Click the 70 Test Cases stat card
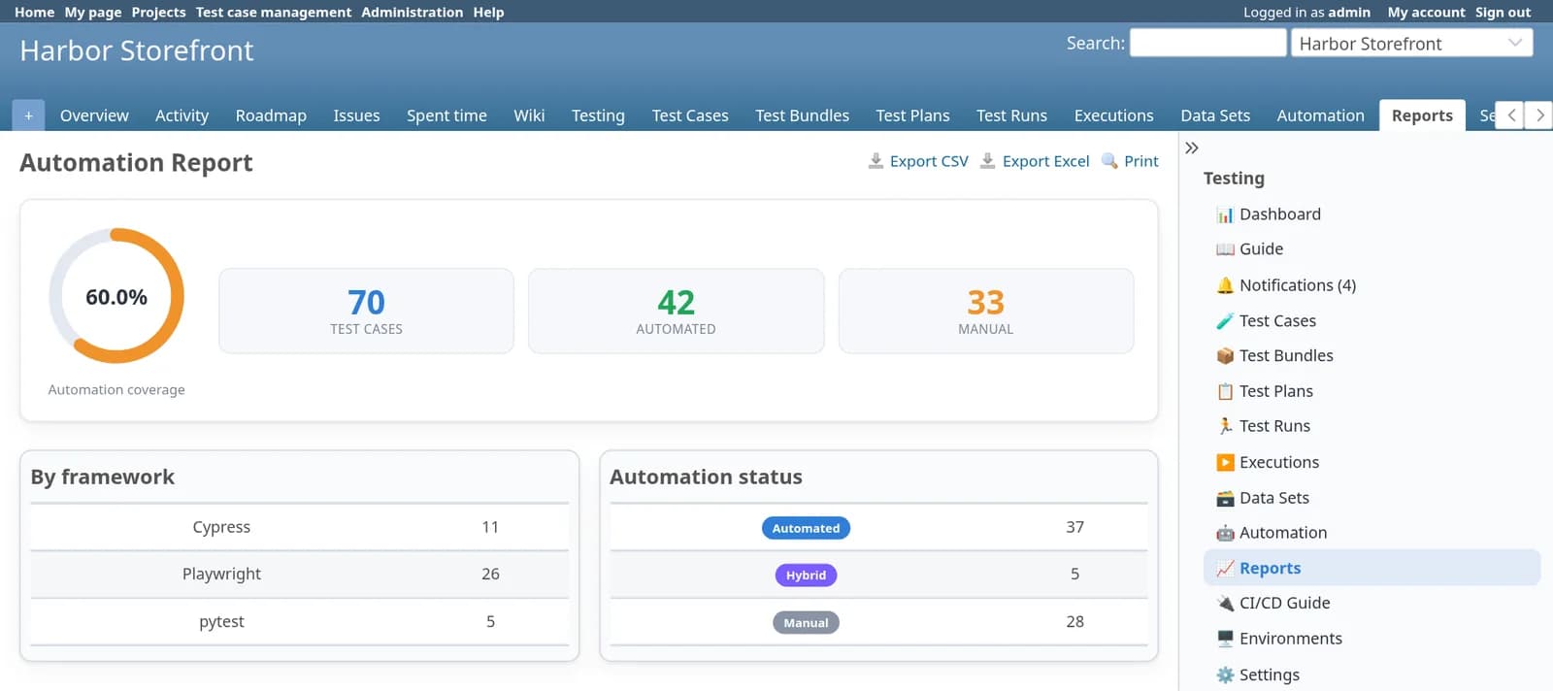The width and height of the screenshot is (1553, 691). click(366, 311)
